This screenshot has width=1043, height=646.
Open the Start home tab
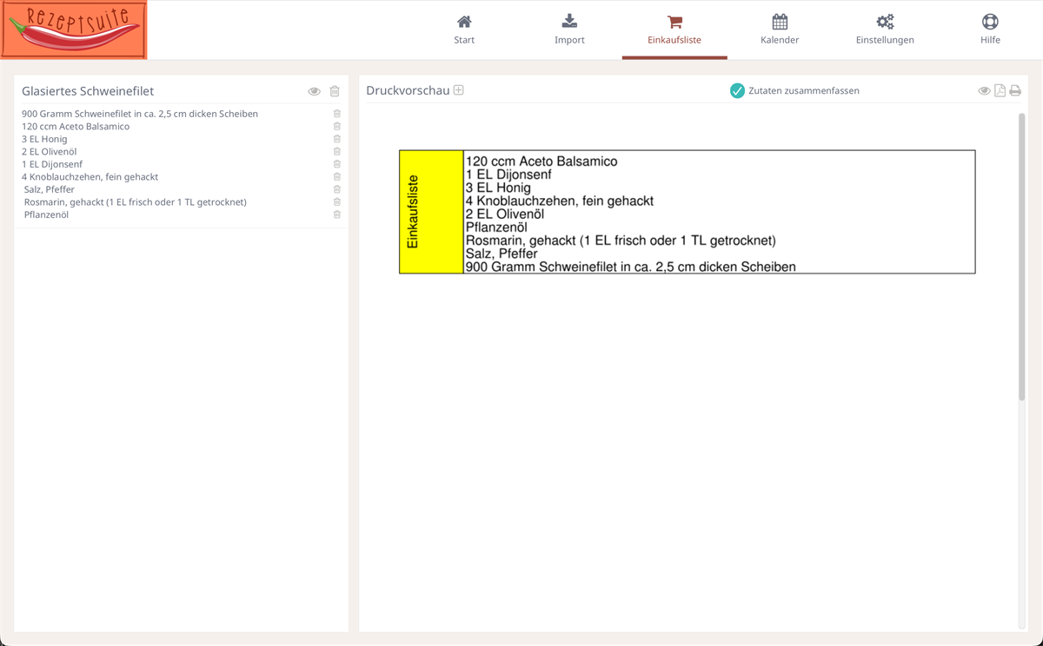click(x=464, y=30)
